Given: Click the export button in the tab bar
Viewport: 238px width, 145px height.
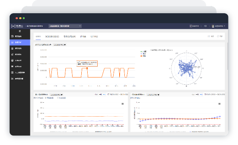Looking at the screenshot, I should tap(210, 36).
